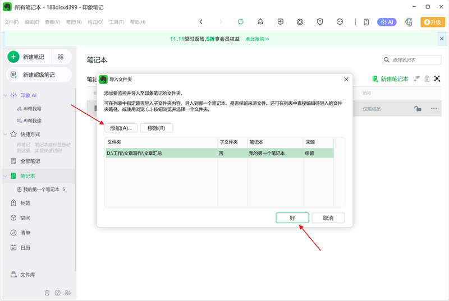The height and width of the screenshot is (301, 449).
Task: Click 新建超级笔记 button
Action: 39,75
